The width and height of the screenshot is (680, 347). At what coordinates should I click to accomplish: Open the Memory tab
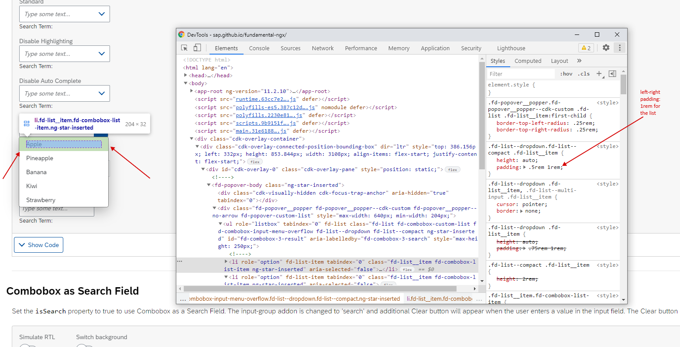pyautogui.click(x=399, y=48)
